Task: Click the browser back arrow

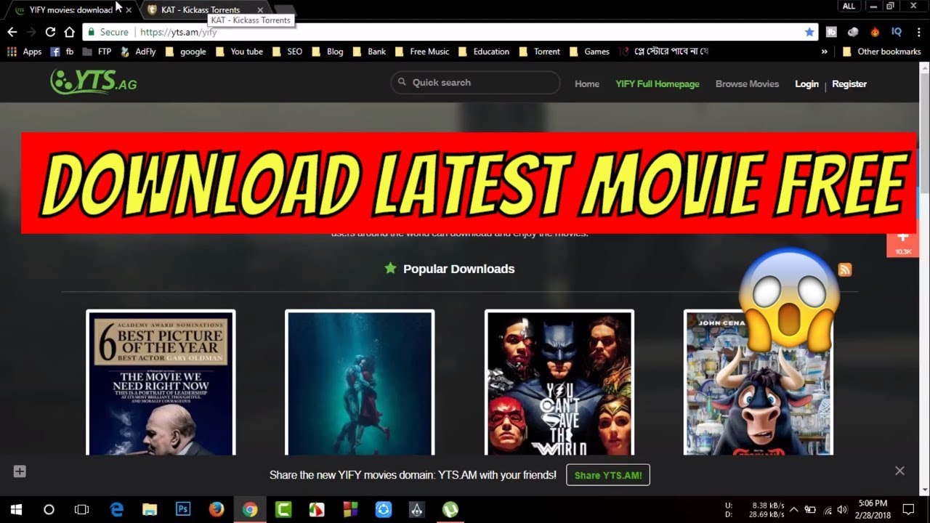Action: (x=12, y=32)
